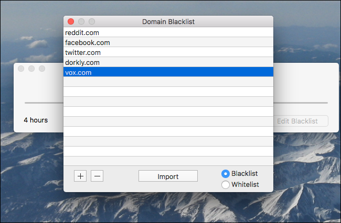Screen dimensions: 341x223
Task: Click the Import button
Action: (168, 176)
